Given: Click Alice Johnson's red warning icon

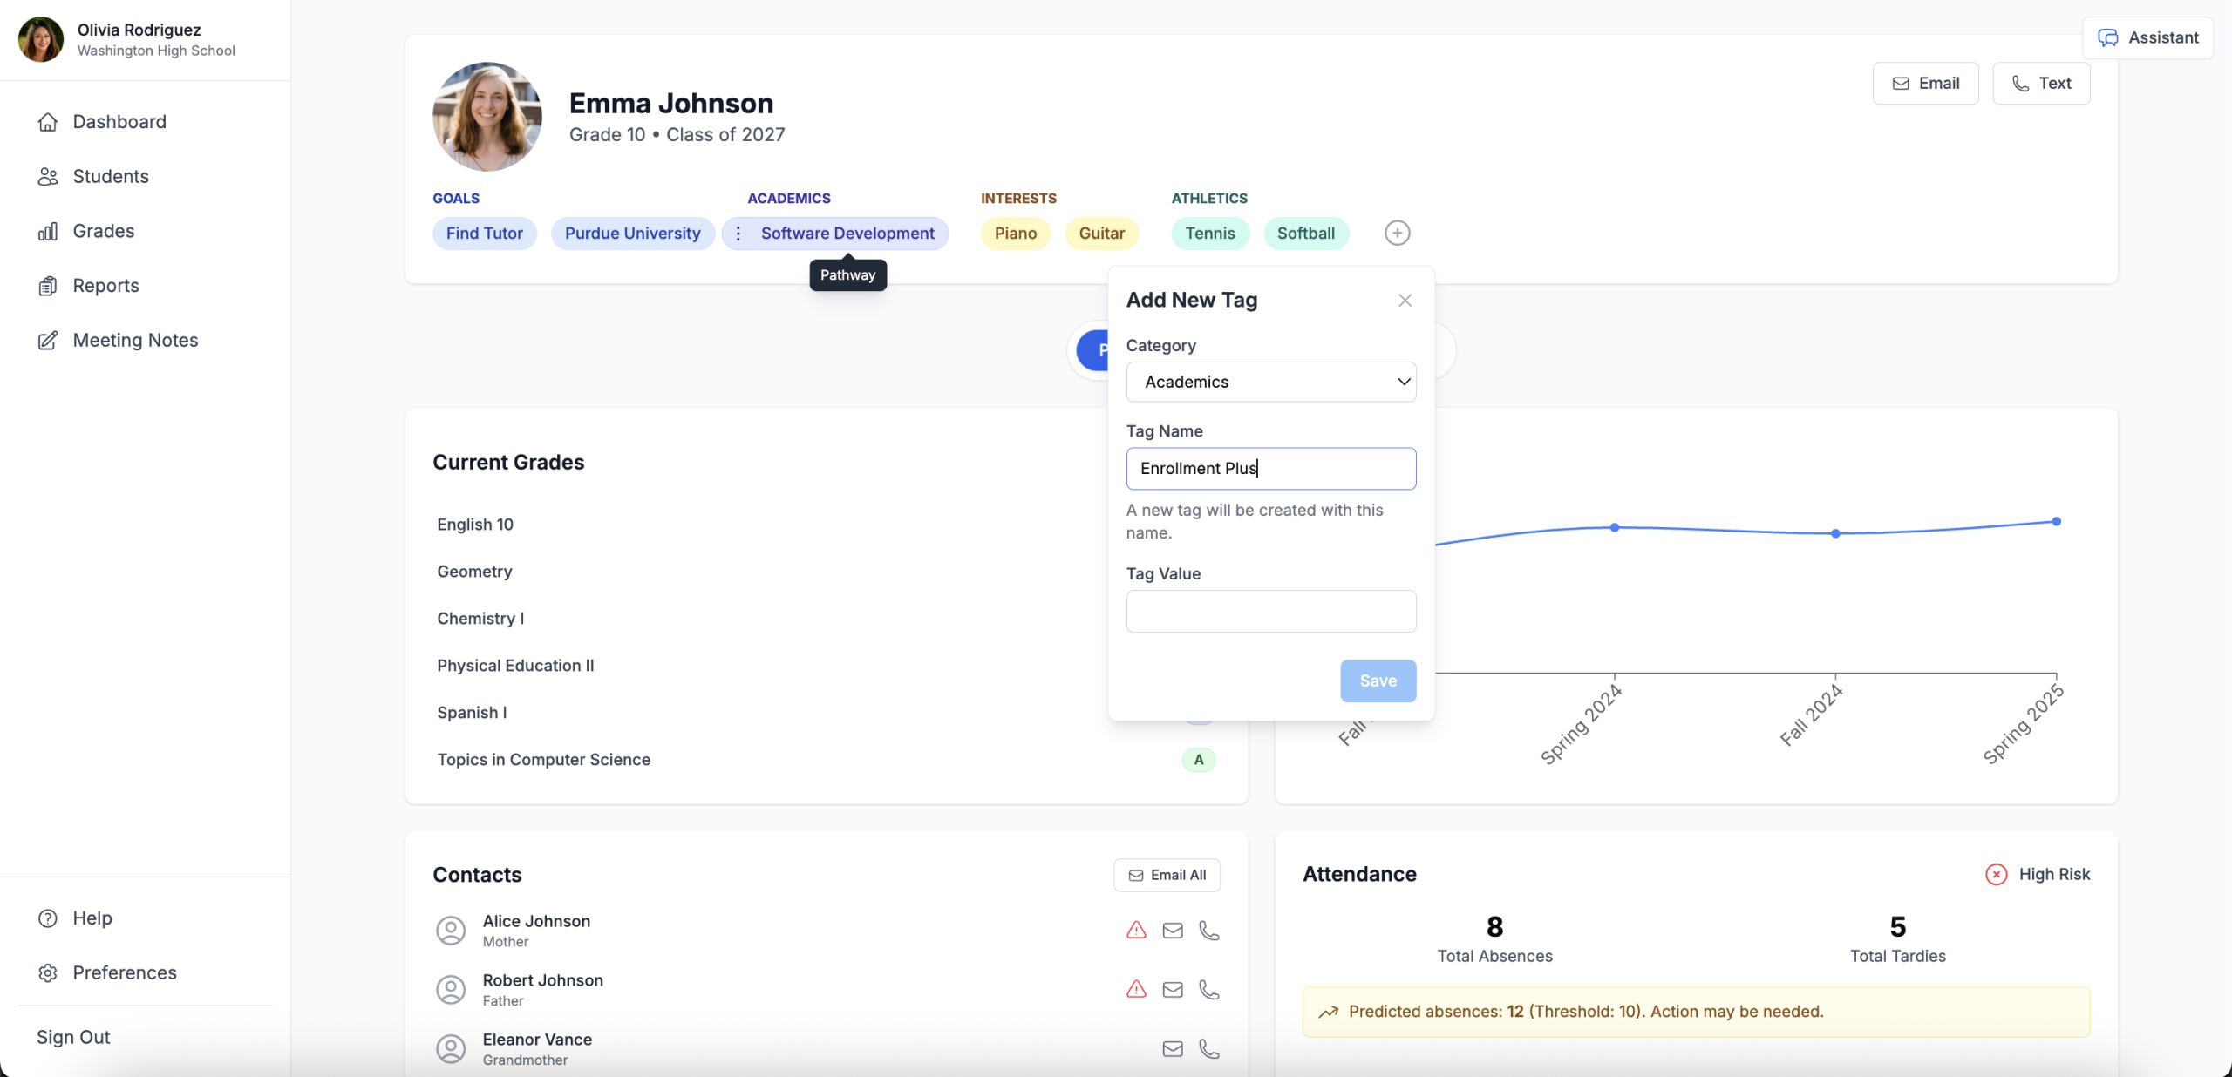Looking at the screenshot, I should point(1136,931).
